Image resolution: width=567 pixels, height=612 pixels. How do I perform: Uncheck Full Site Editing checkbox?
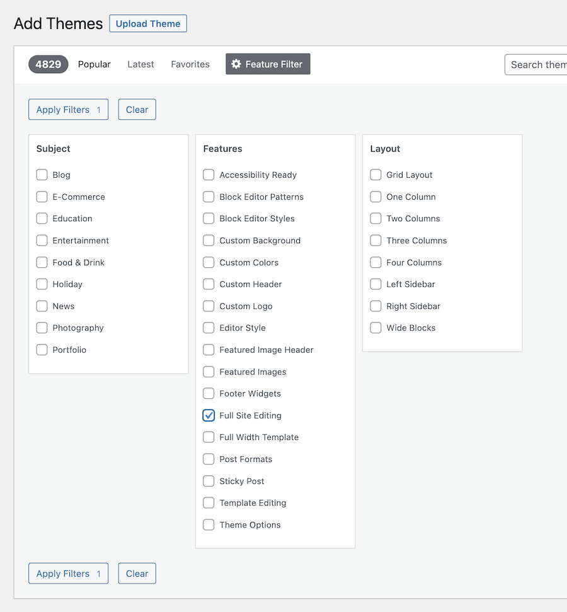tap(209, 415)
